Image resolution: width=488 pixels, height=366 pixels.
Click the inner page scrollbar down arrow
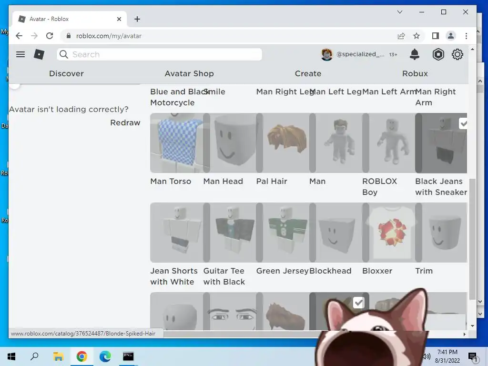(x=472, y=326)
